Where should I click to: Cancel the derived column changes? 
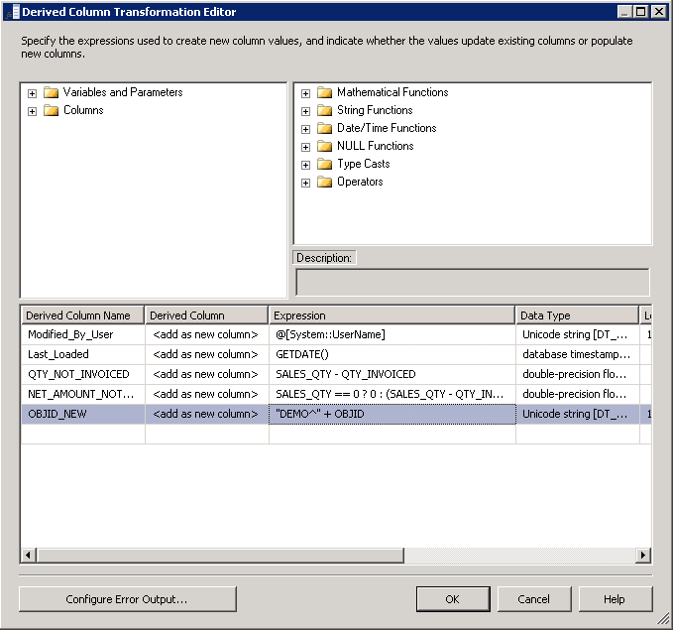point(533,598)
